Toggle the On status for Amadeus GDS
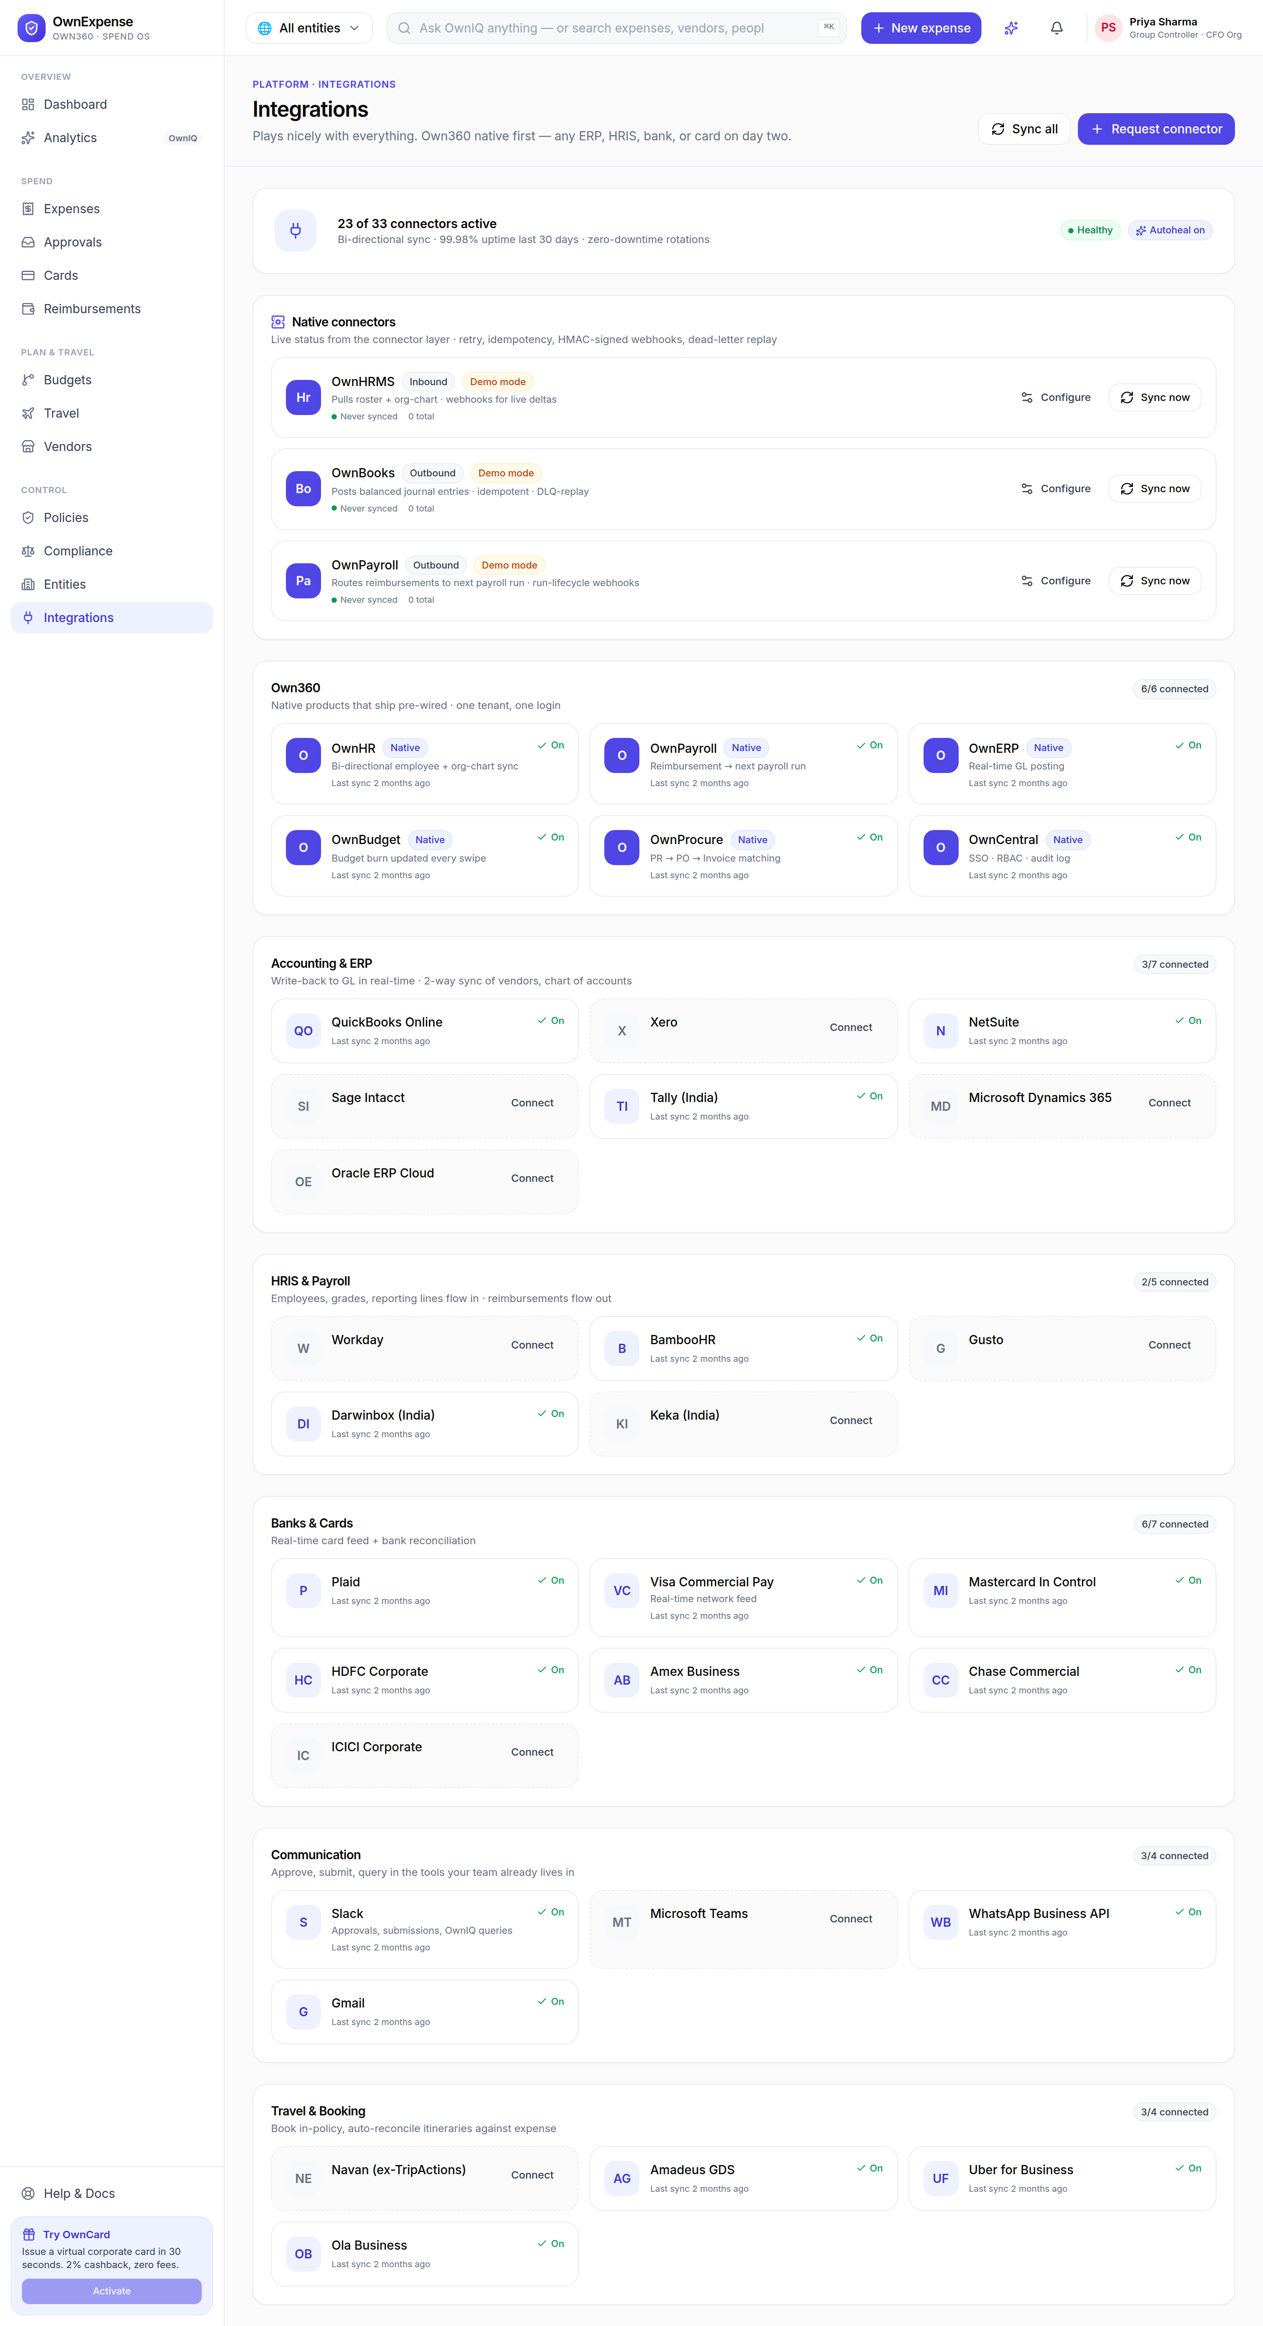 click(869, 2168)
